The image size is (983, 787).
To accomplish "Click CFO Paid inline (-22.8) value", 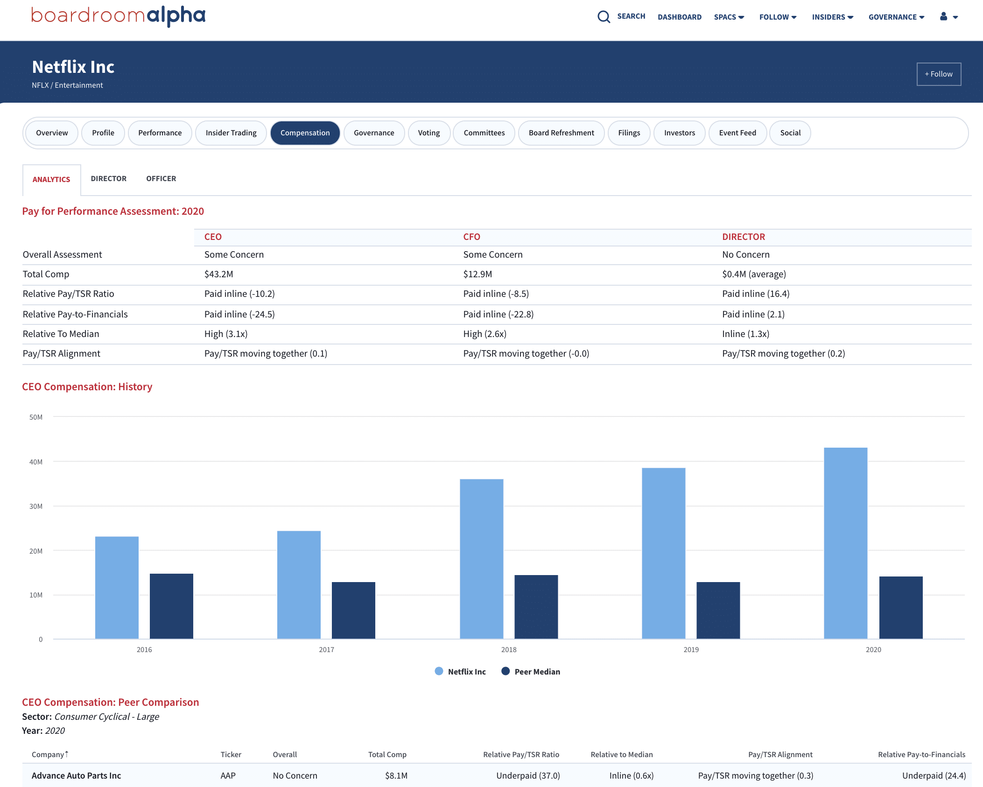I will click(x=498, y=314).
